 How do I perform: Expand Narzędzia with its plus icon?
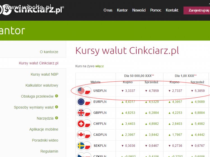[x=57, y=118]
